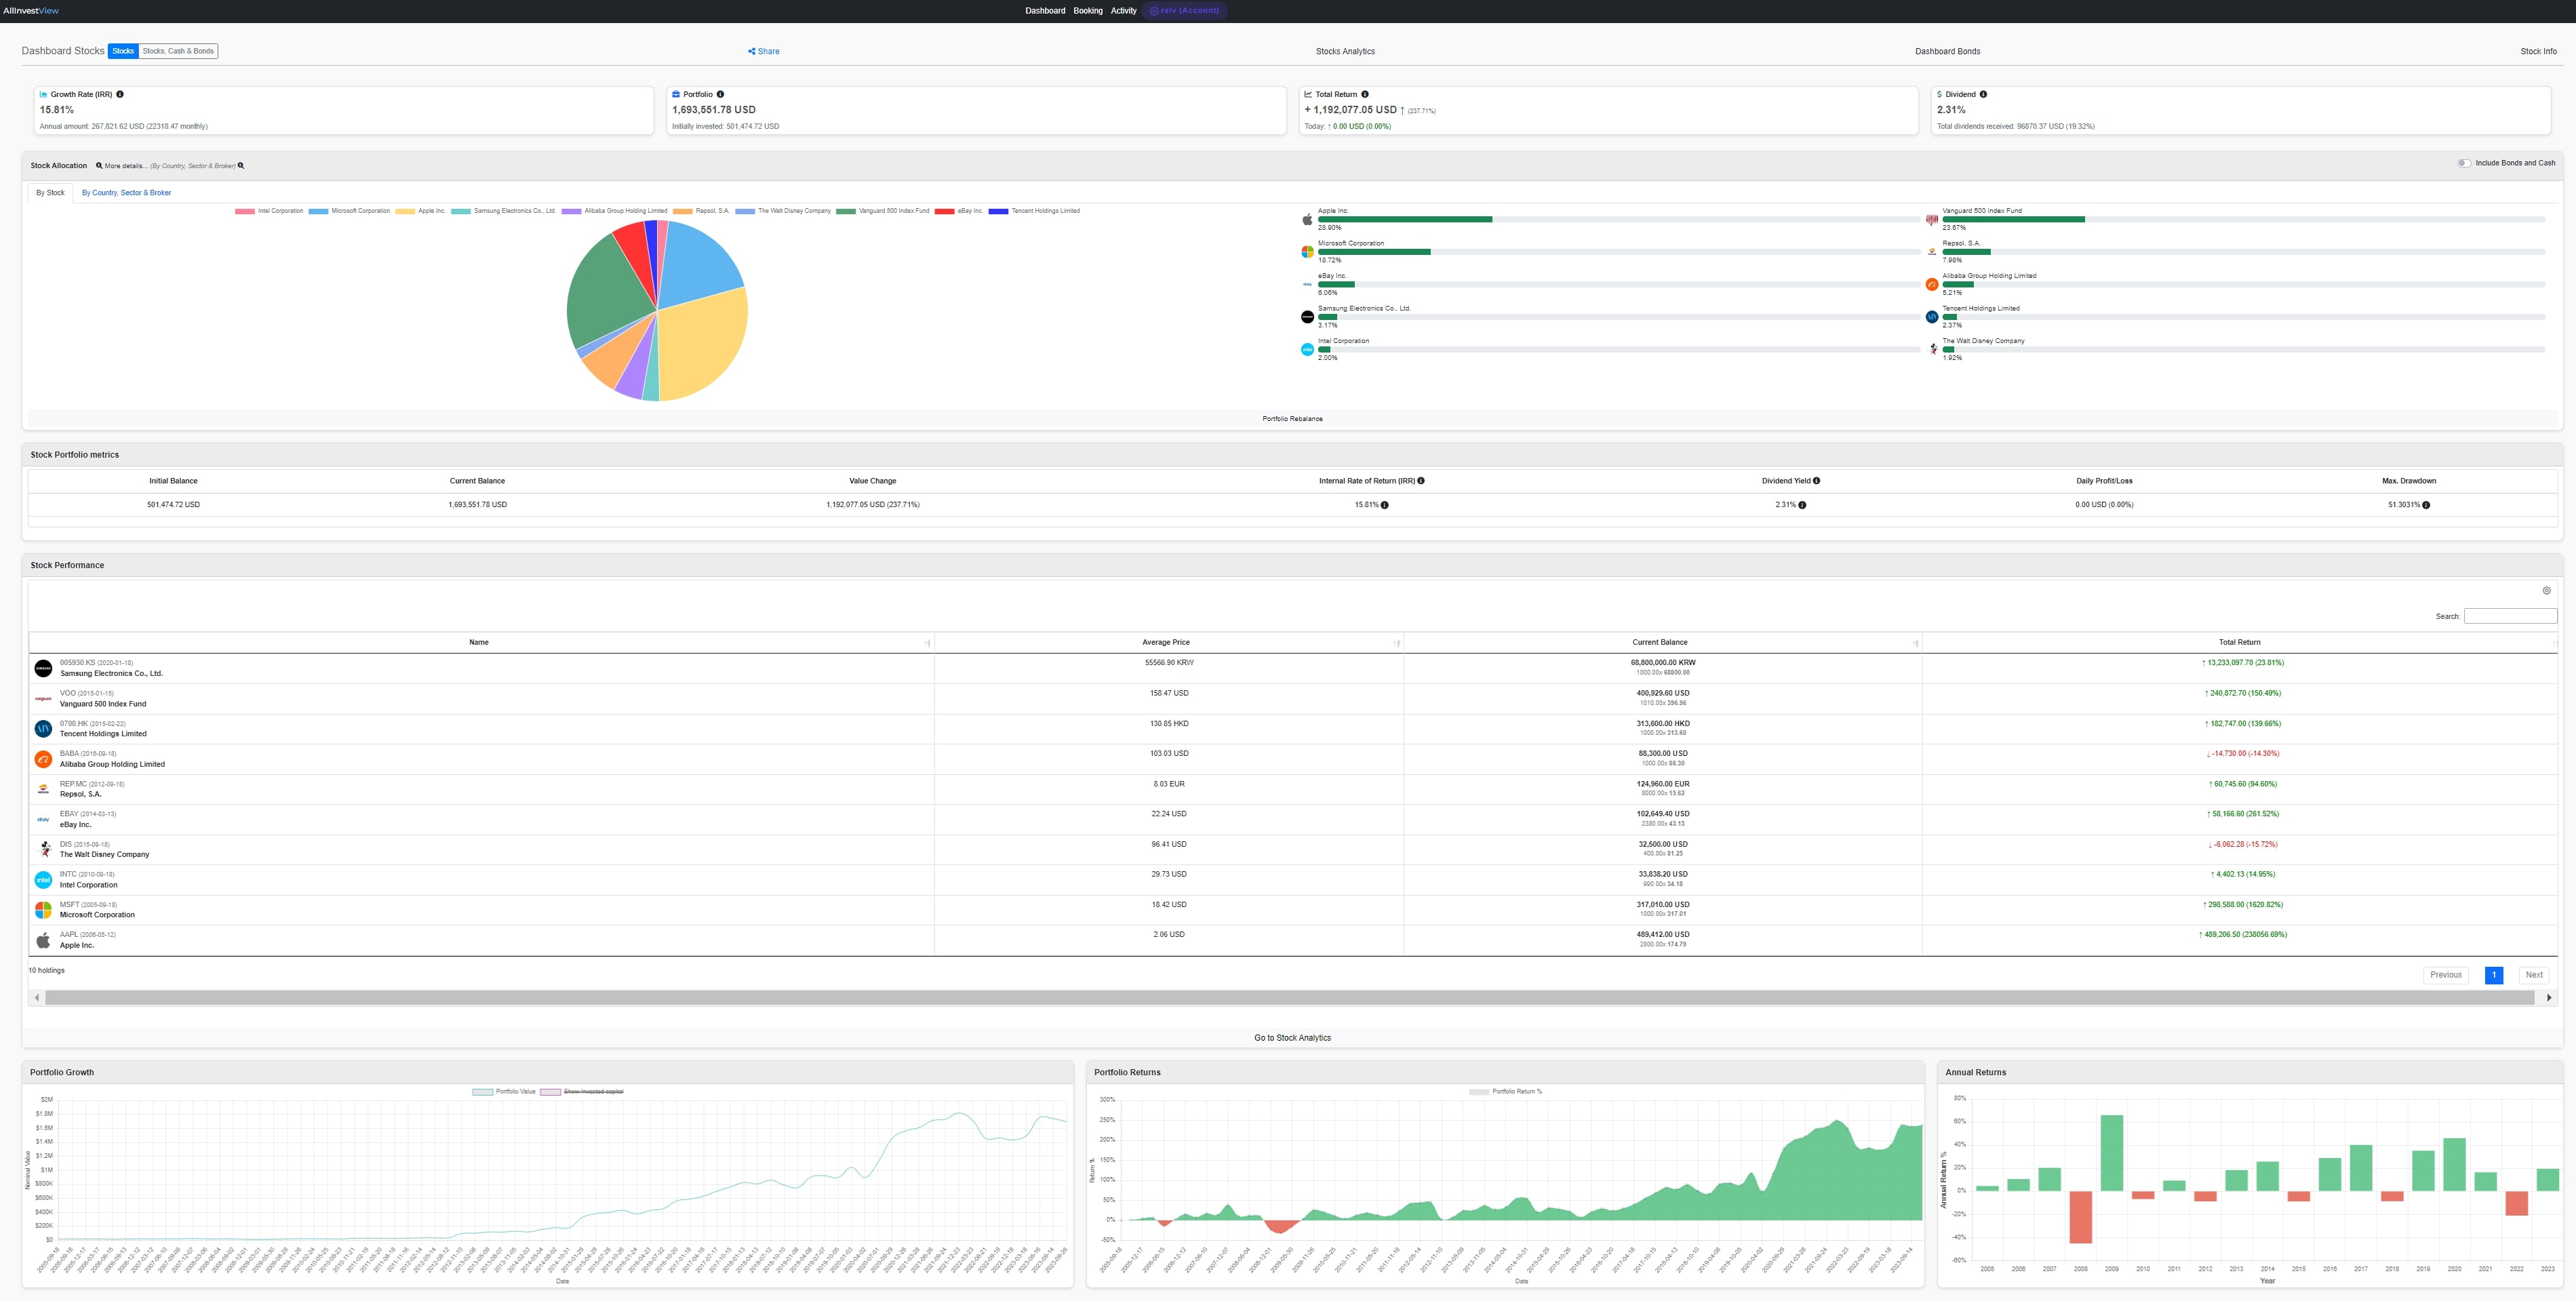Screen dimensions: 2576x1301
Task: Click the Apple logo in the allocation bar list
Action: pyautogui.click(x=1307, y=219)
